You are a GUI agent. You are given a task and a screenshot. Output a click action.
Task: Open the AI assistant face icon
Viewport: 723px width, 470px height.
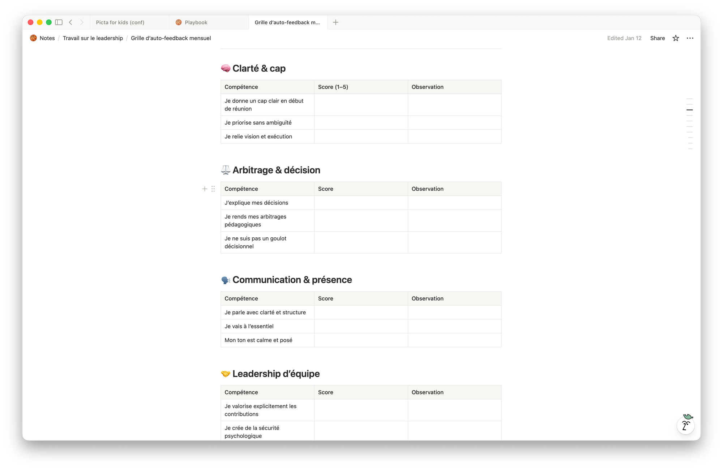[x=686, y=425]
